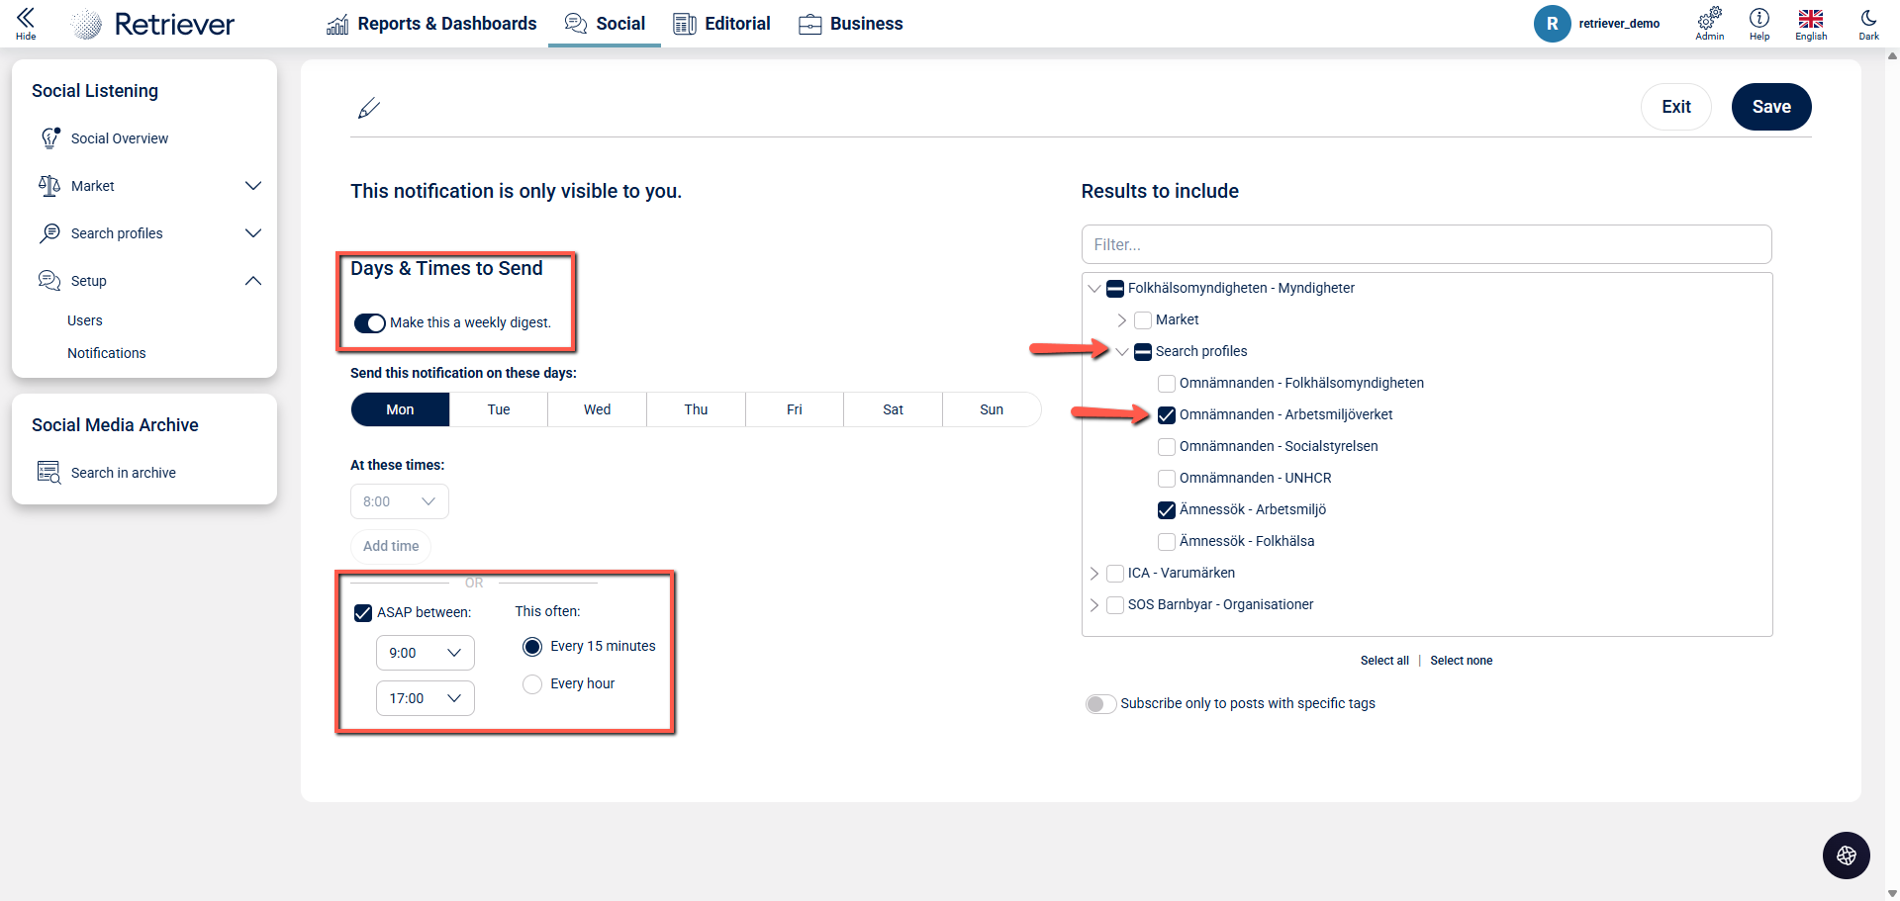This screenshot has height=901, width=1900.
Task: Click the Select none link
Action: point(1461,661)
